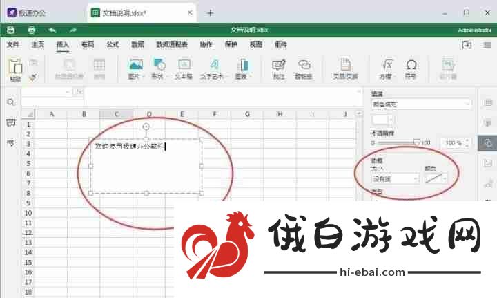Open the 方程 dropdown arrow
This screenshot has width=497, height=298.
pos(395,77)
